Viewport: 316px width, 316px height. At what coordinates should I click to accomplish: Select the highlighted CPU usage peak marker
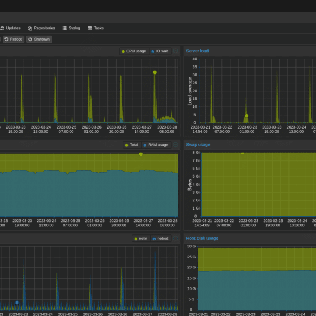[154, 72]
